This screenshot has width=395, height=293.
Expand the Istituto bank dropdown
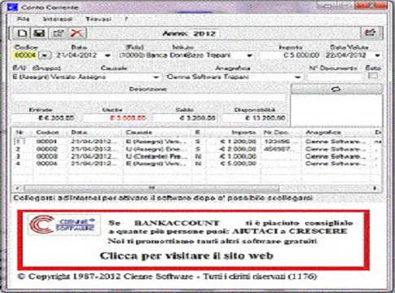point(249,55)
